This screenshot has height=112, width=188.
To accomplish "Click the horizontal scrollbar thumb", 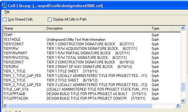I will coord(80,106).
